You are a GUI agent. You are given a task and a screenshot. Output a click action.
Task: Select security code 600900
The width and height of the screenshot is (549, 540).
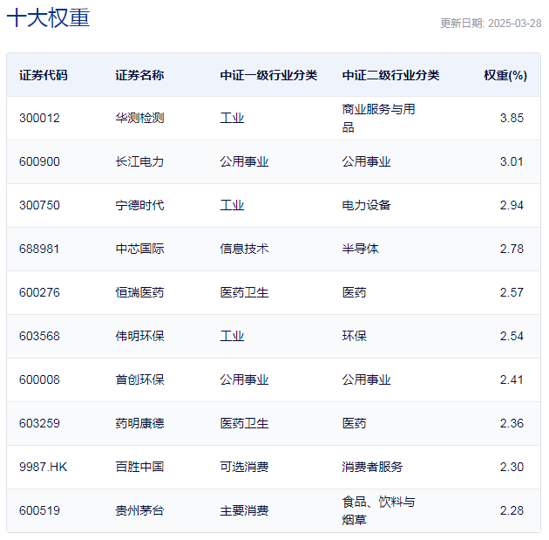[39, 161]
